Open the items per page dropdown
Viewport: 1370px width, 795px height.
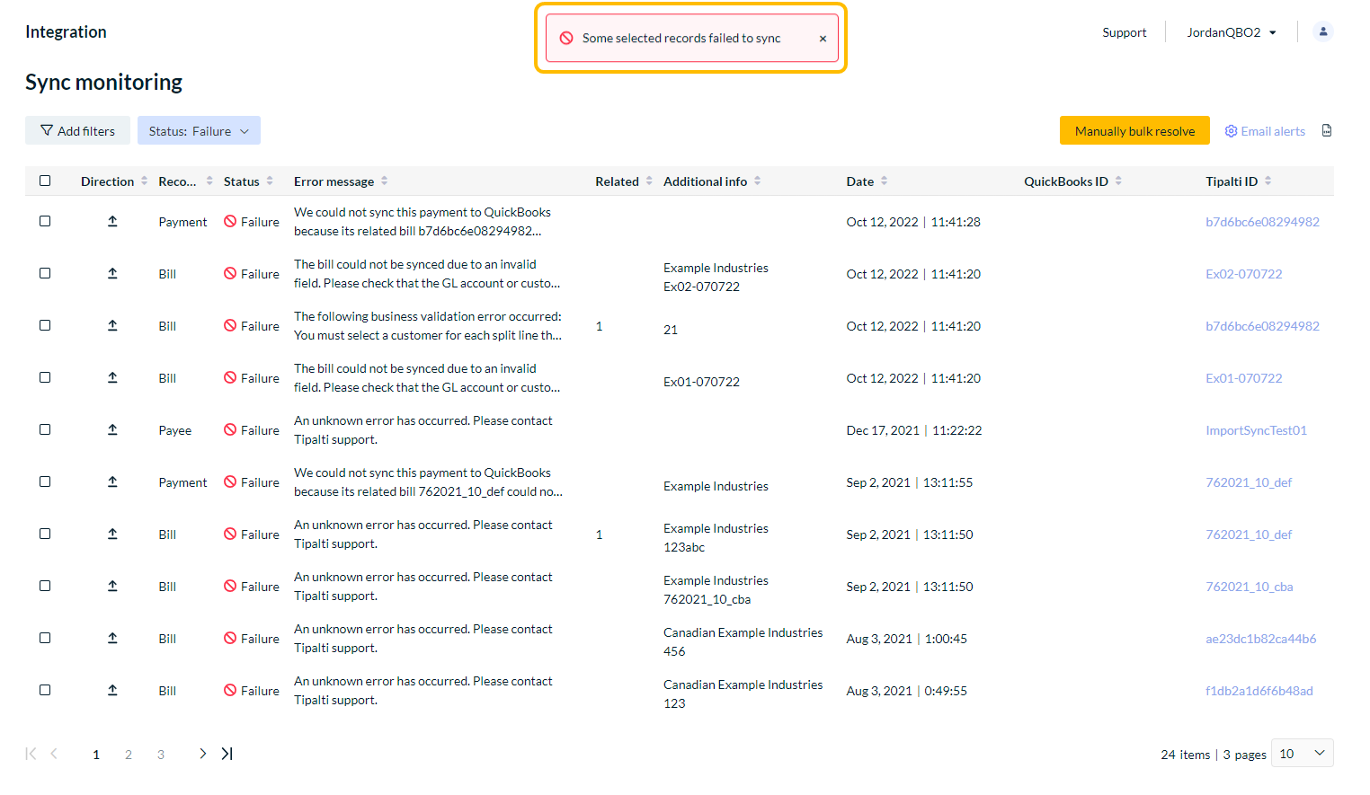pyautogui.click(x=1302, y=754)
